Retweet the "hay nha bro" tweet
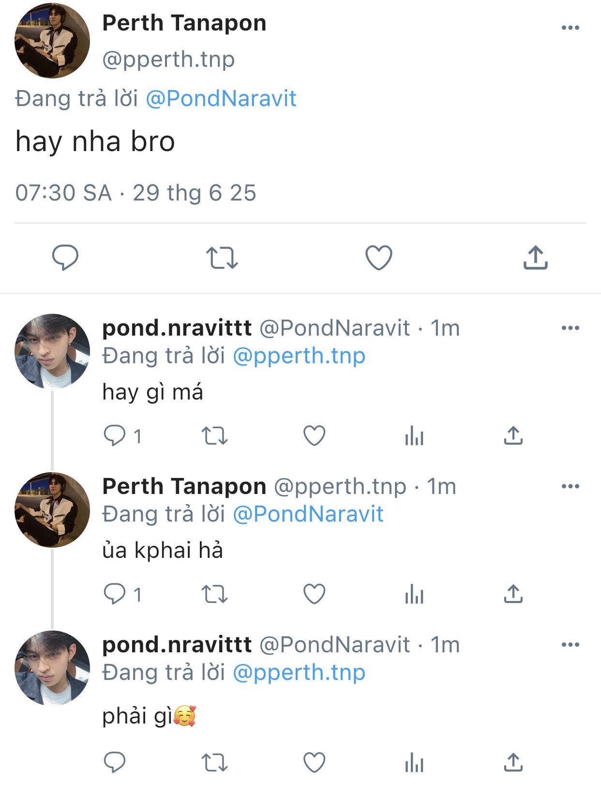 tap(222, 257)
